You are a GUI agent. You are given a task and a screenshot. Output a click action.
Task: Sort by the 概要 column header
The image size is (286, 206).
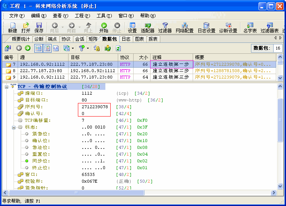234,58
